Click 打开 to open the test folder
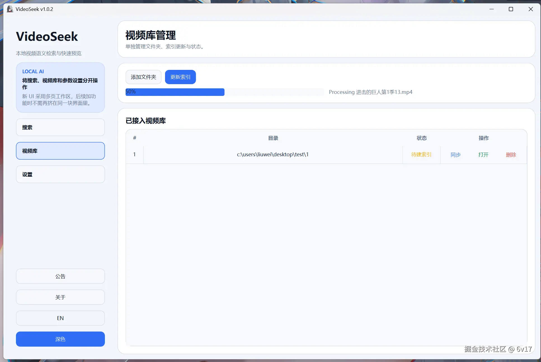The image size is (541, 362). pos(483,155)
